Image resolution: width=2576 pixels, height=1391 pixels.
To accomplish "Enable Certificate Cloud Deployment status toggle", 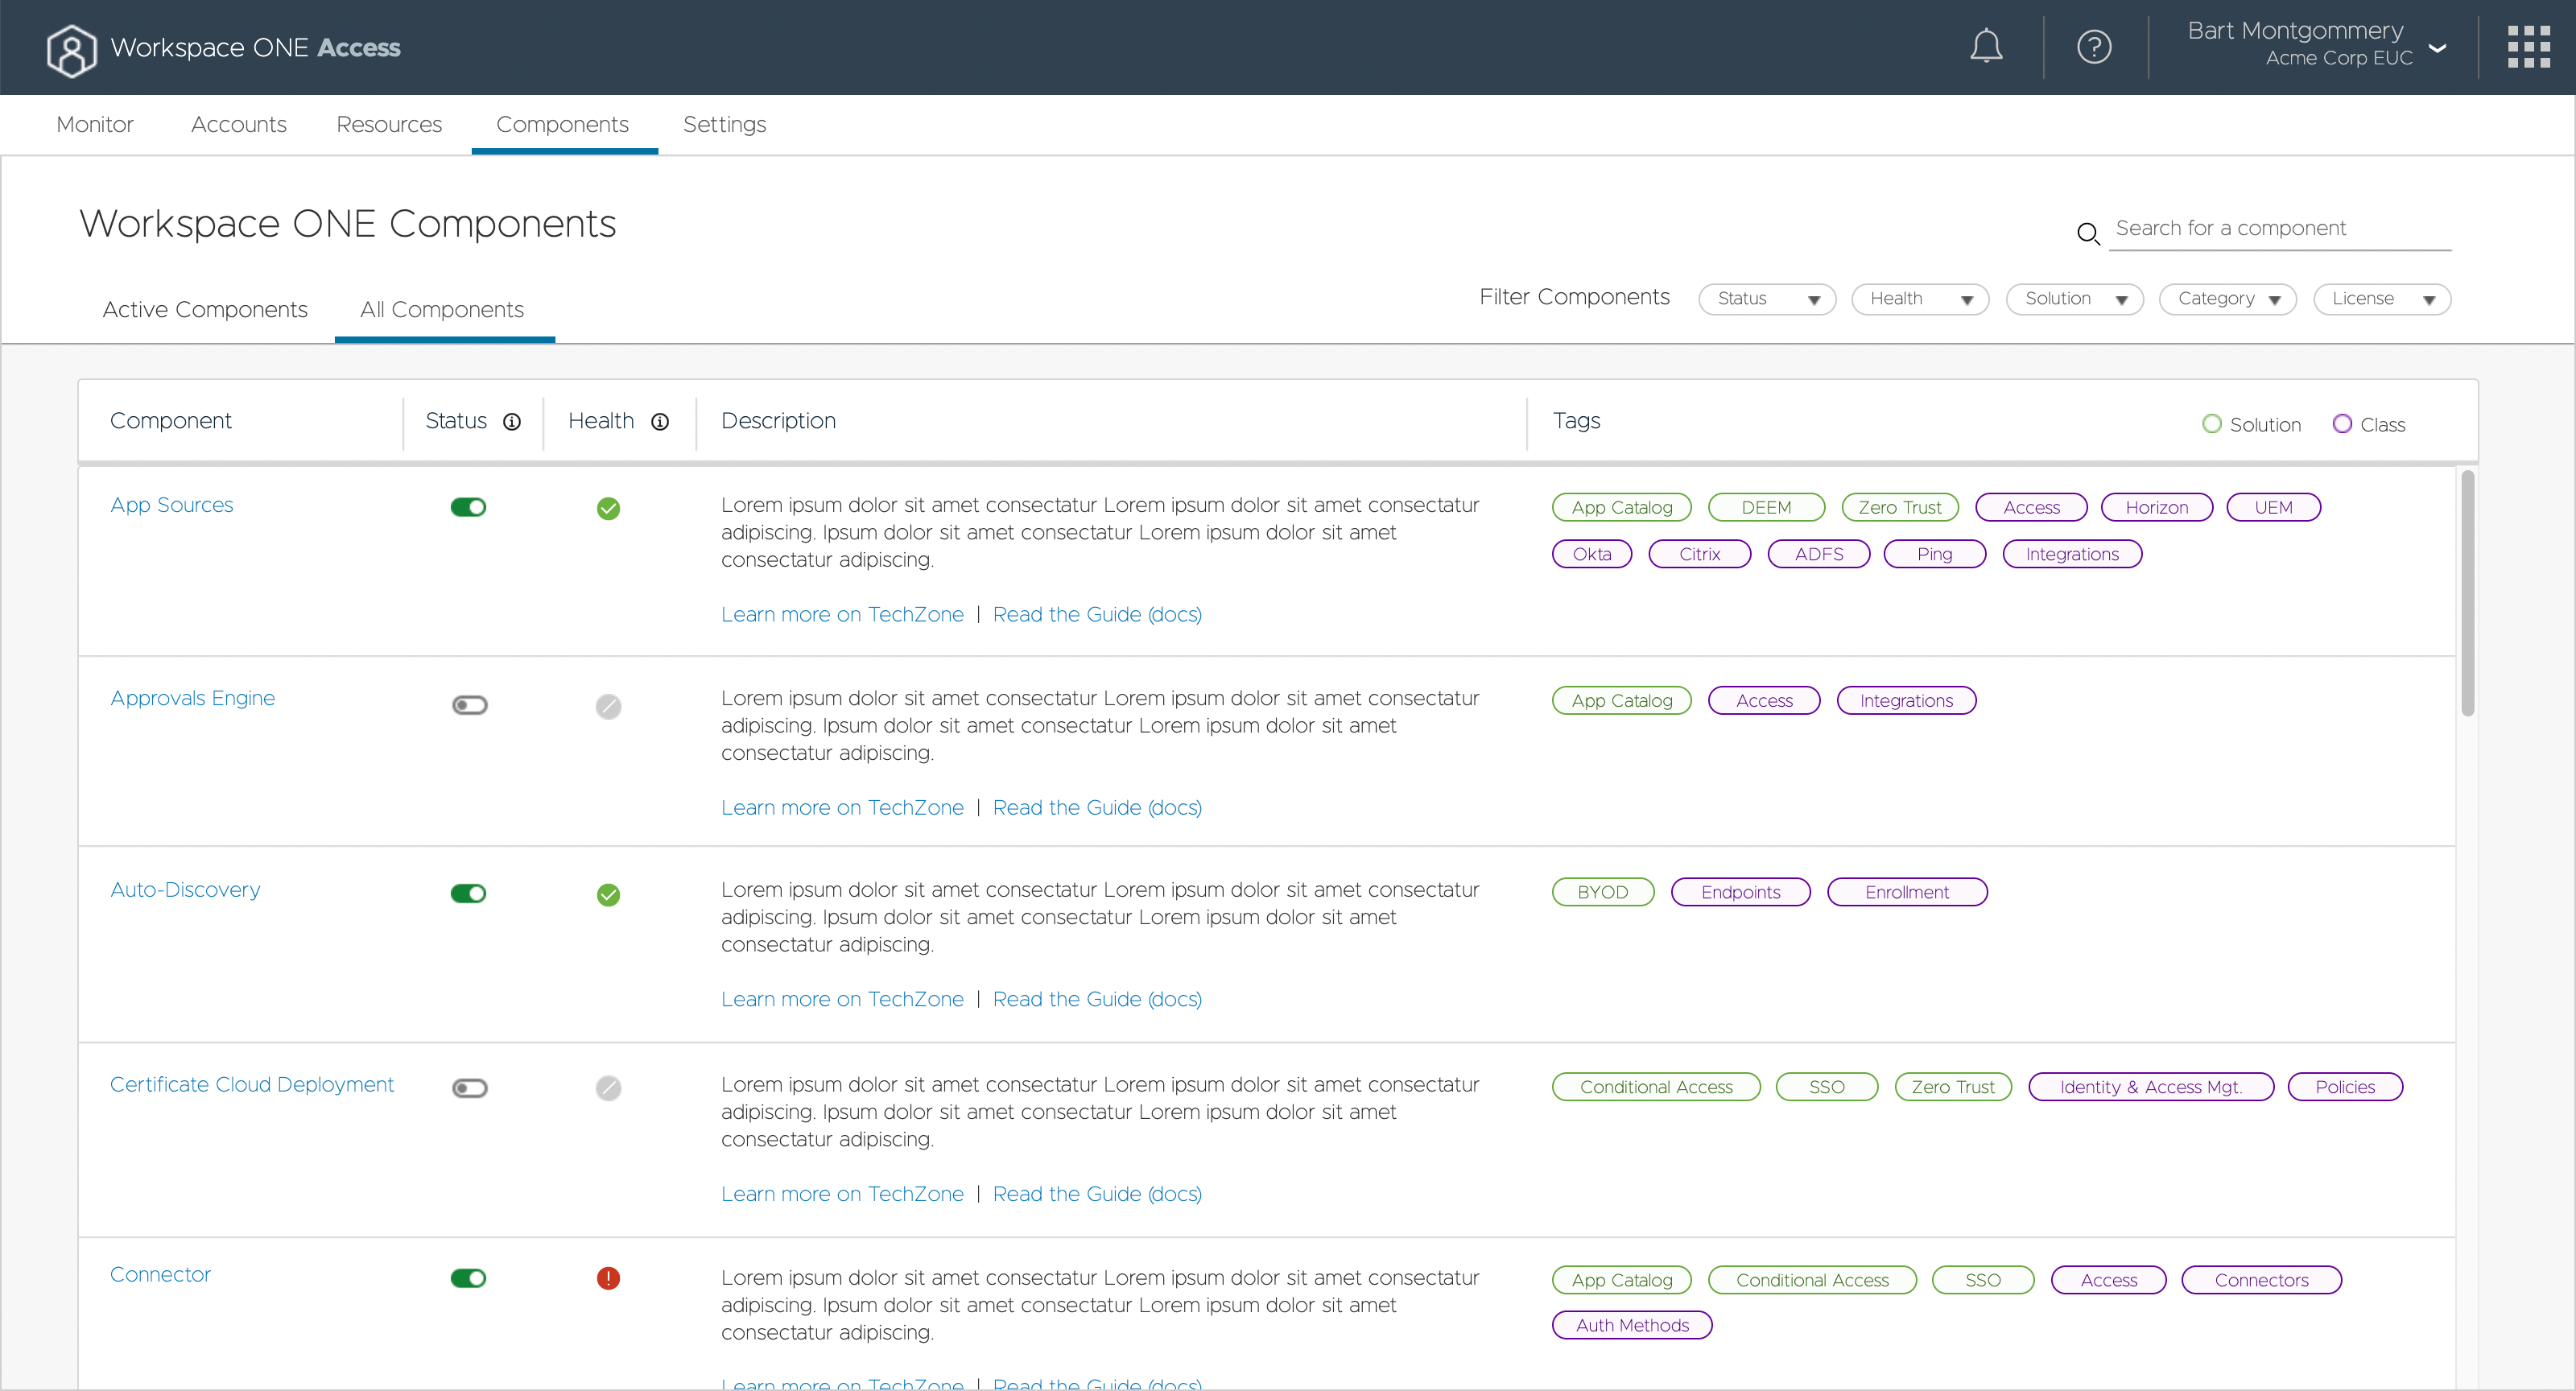I will tap(469, 1088).
